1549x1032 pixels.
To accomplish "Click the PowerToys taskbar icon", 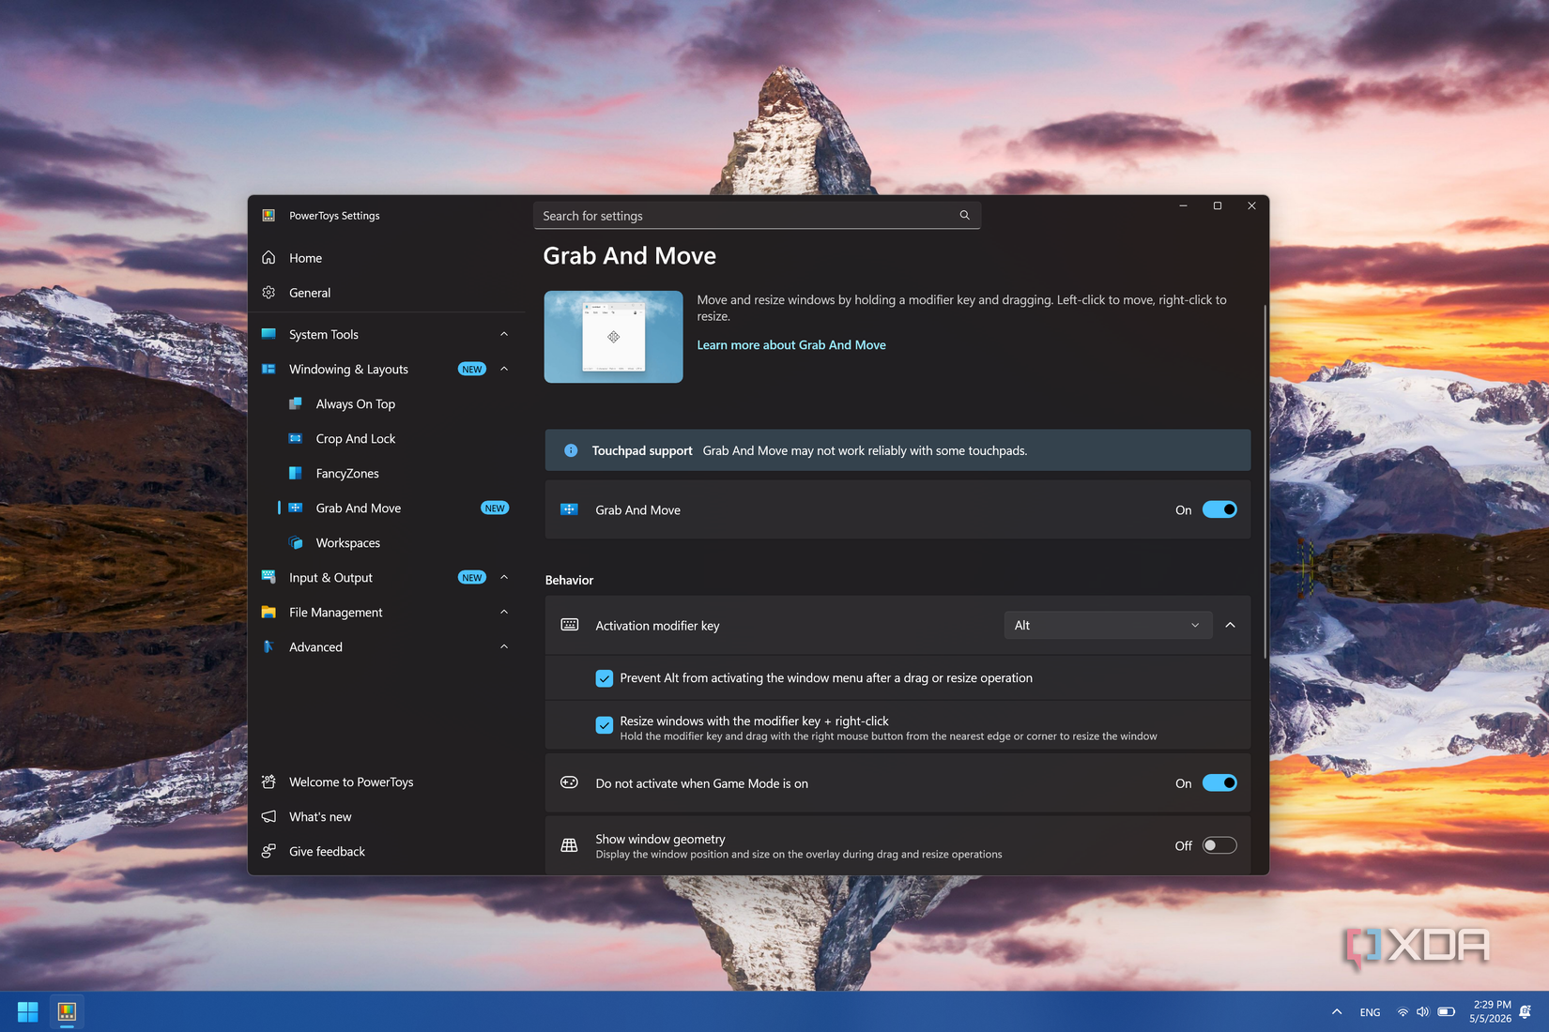I will tap(67, 1012).
